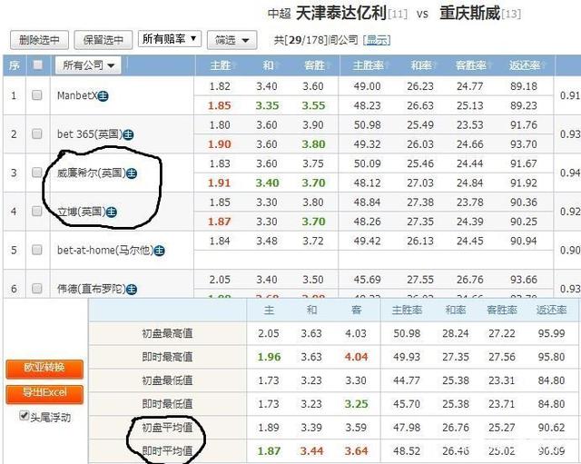This screenshot has height=464, width=581.
Task: Click company name 立博(英国)
Action: (81, 212)
